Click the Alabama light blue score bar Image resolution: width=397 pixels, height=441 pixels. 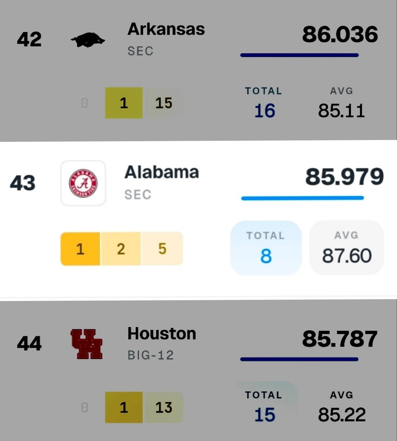pyautogui.click(x=303, y=198)
